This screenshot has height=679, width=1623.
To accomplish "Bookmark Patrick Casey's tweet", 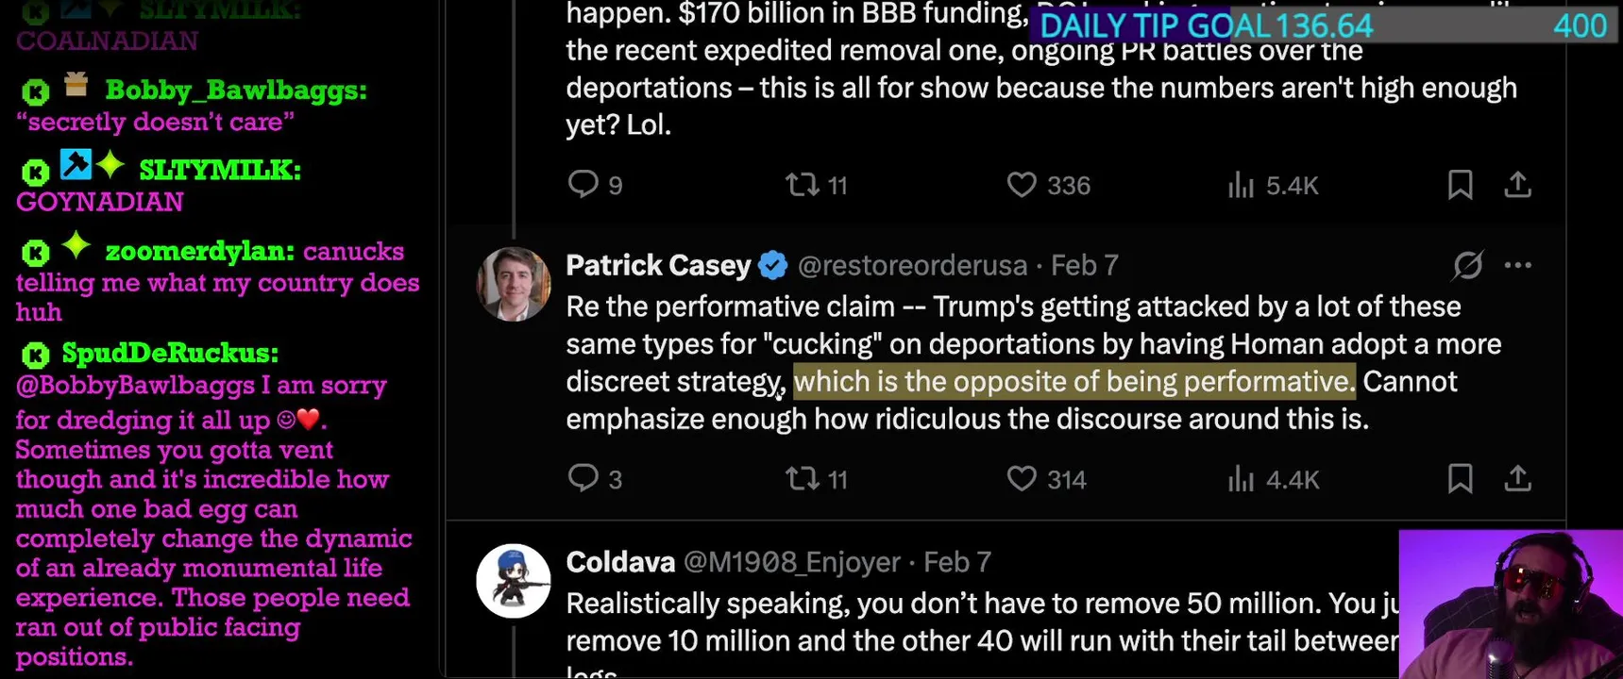I will point(1460,478).
